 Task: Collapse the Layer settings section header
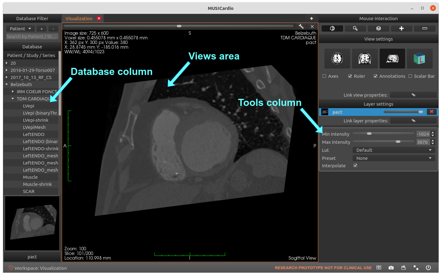(x=378, y=104)
